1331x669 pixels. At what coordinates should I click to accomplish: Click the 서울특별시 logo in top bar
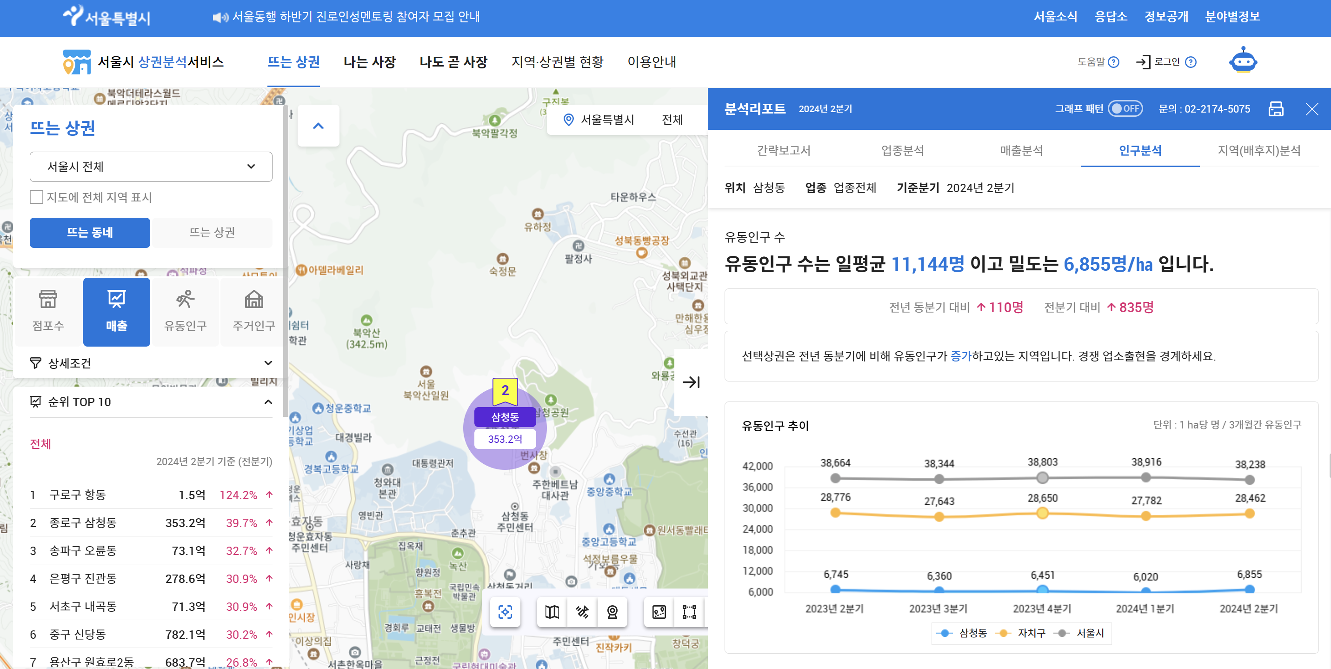tap(106, 17)
